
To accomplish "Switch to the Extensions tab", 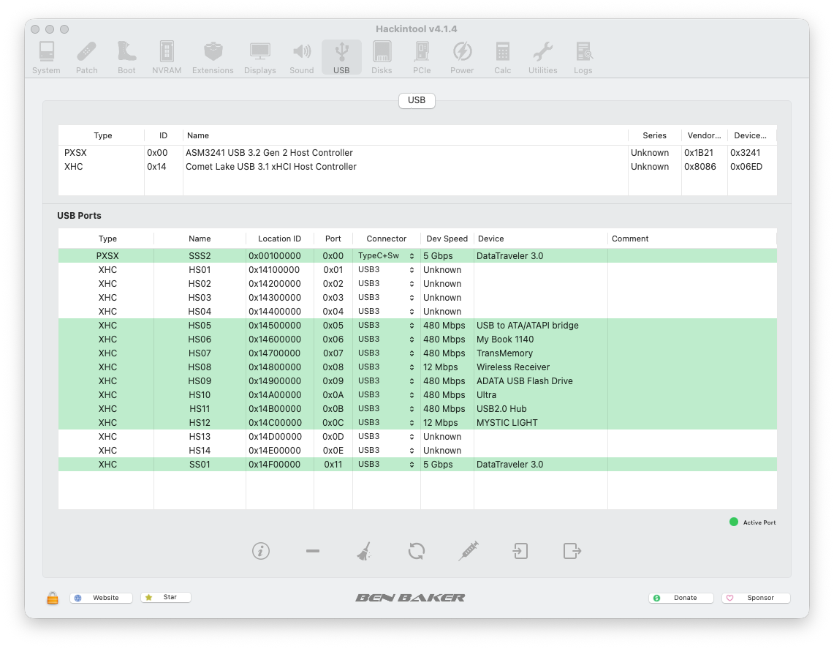I will point(213,58).
